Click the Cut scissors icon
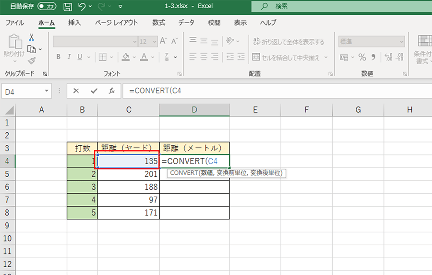Screen dimensions: 432x275 coord(31,37)
